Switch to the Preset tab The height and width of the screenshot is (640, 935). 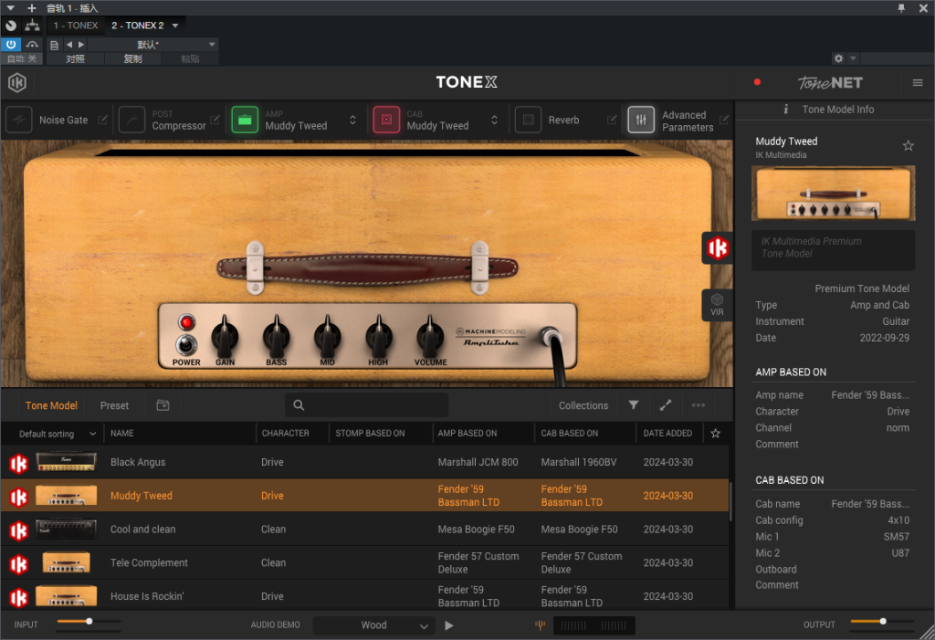[114, 405]
